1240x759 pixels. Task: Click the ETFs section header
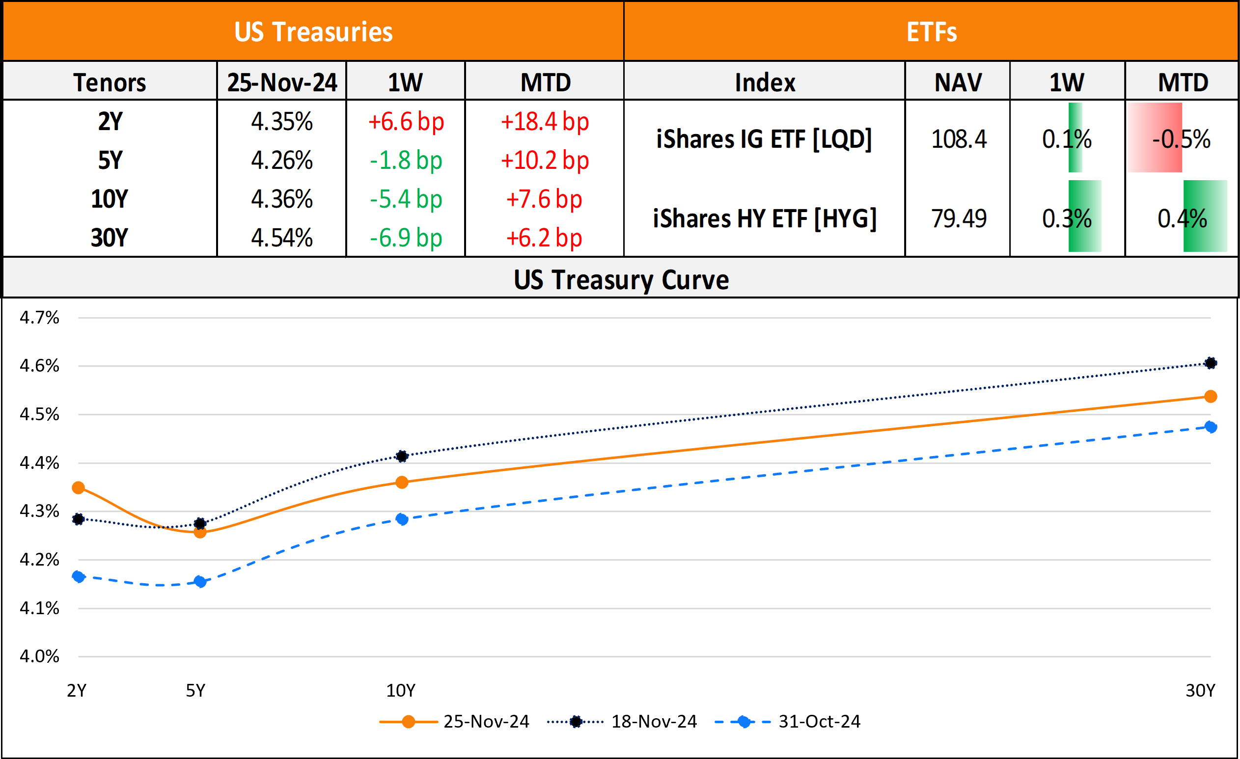tap(931, 32)
